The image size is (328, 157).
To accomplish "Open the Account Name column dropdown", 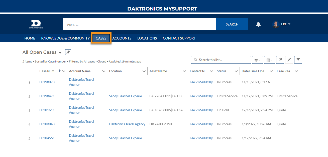I will pos(104,71).
